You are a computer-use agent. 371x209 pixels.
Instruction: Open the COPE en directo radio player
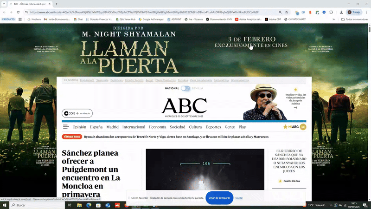click(x=77, y=113)
